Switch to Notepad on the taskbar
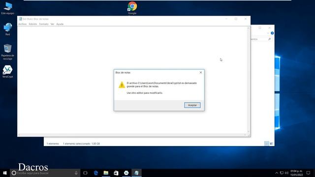This screenshot has width=315, height=177. tap(136, 173)
